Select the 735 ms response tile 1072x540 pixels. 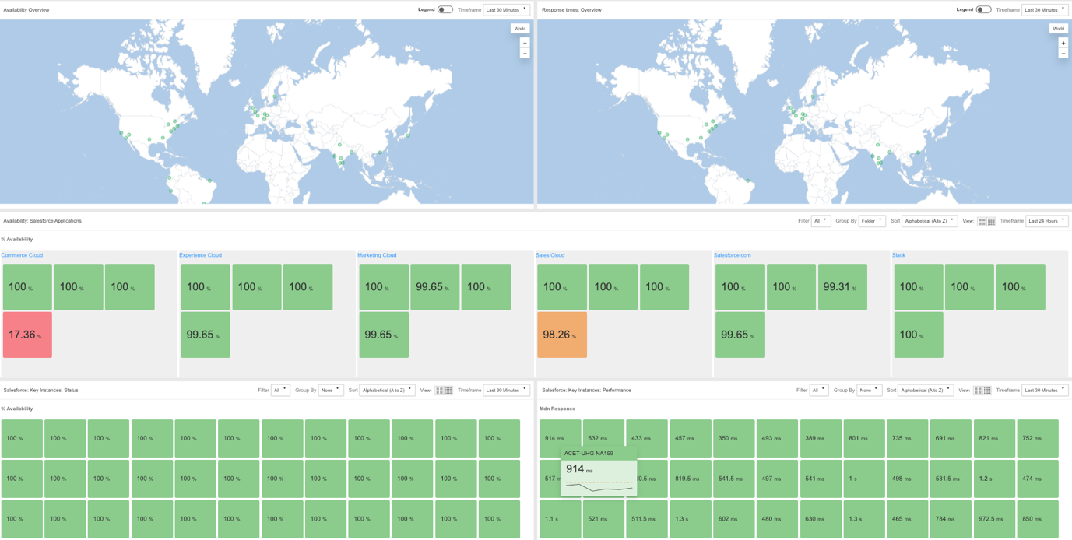click(x=908, y=438)
